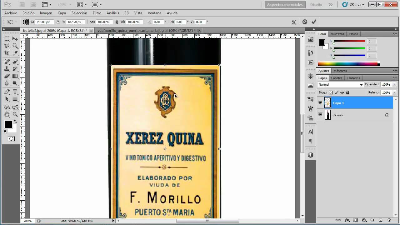The image size is (400, 225).
Task: Cancel the transform in options bar
Action: click(305, 22)
